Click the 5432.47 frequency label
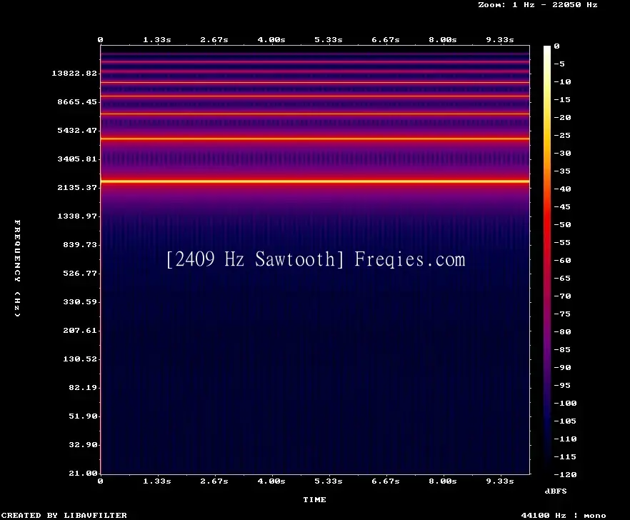630x520 pixels. click(x=77, y=130)
